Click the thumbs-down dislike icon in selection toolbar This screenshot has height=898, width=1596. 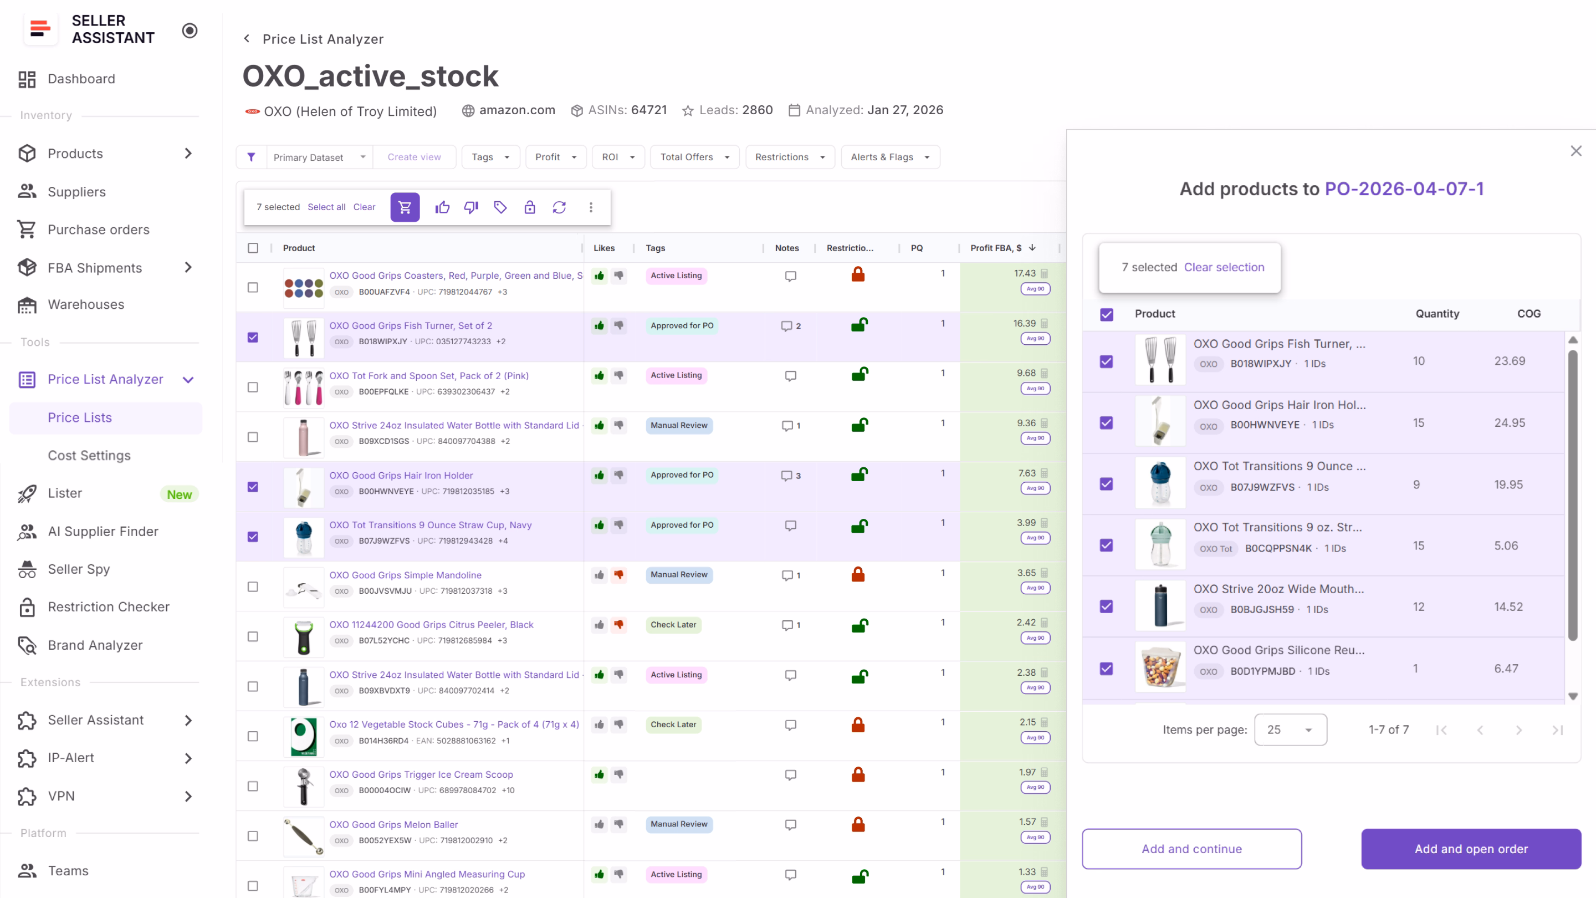tap(471, 207)
